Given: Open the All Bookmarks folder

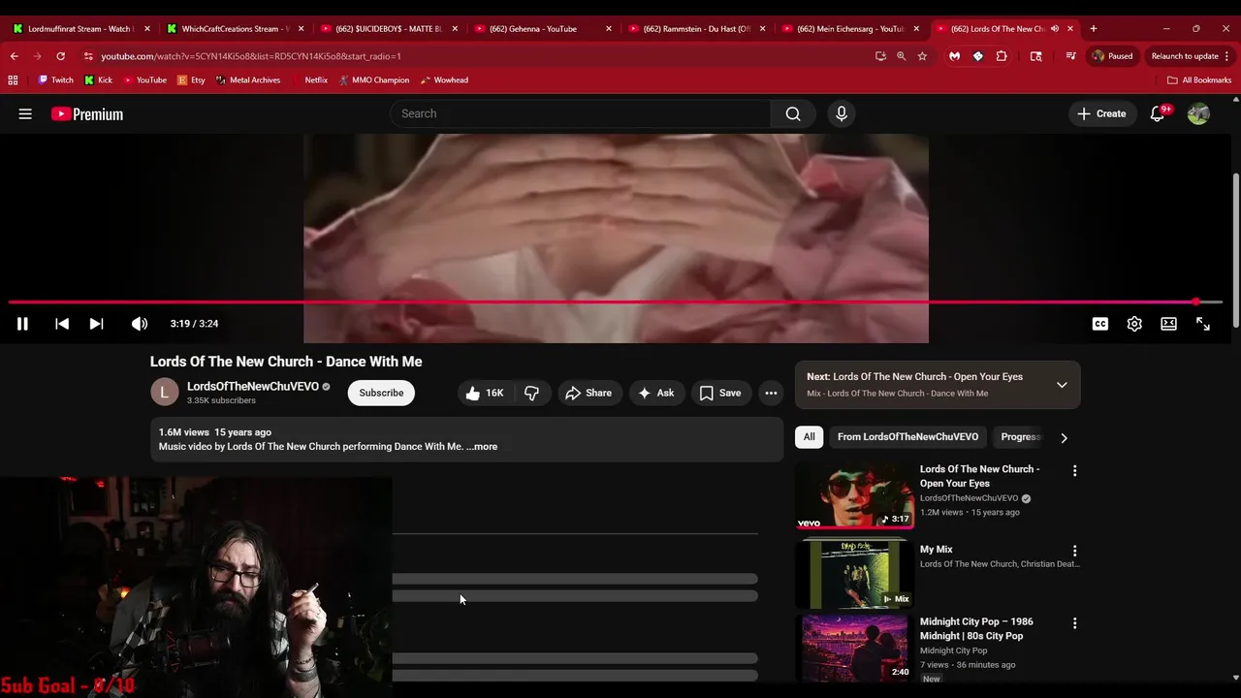Looking at the screenshot, I should coord(1199,80).
